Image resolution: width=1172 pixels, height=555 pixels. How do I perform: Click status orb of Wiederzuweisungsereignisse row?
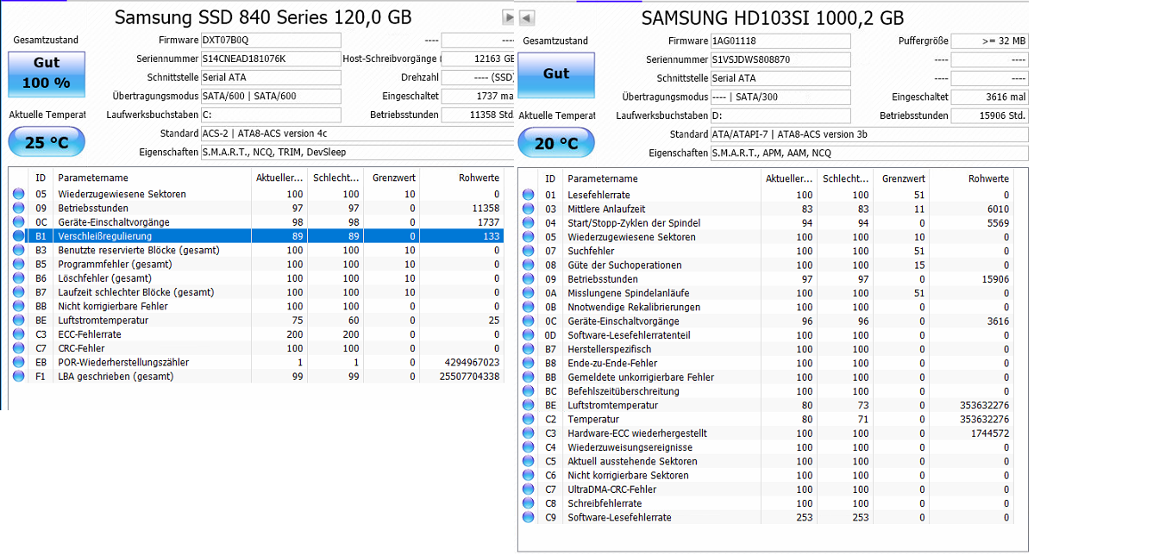pyautogui.click(x=529, y=447)
